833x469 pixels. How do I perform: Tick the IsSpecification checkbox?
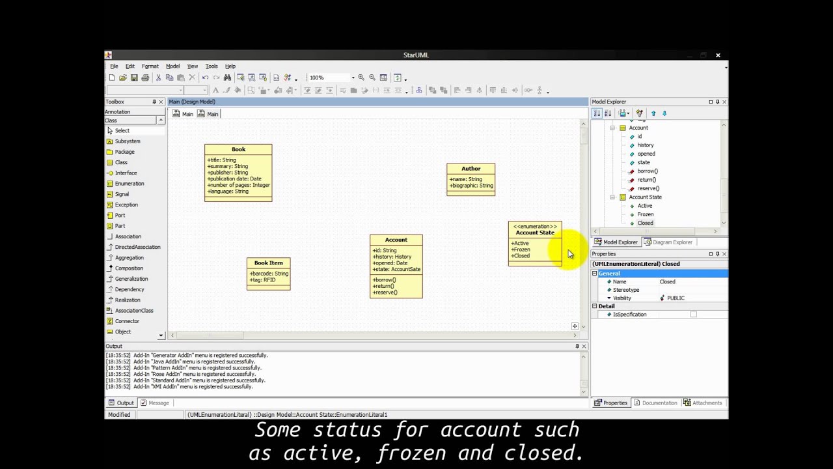tap(694, 314)
